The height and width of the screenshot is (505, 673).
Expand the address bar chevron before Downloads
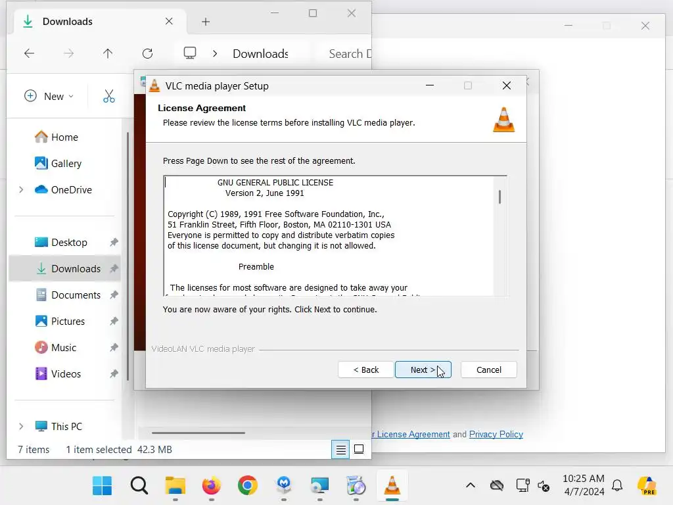(215, 54)
